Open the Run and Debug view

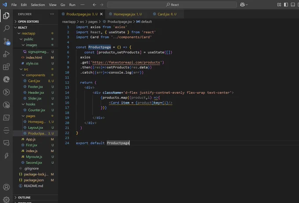tap(6, 54)
